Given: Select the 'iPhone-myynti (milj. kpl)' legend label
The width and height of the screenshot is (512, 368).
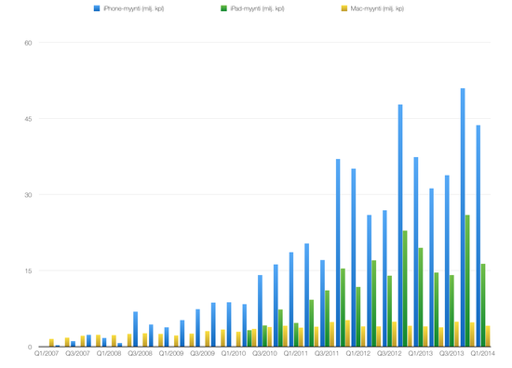Looking at the screenshot, I should [x=133, y=8].
